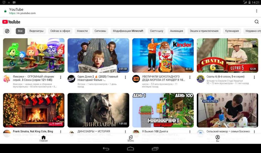Open the Explore compass chip
The image size is (261, 153).
(7, 31)
